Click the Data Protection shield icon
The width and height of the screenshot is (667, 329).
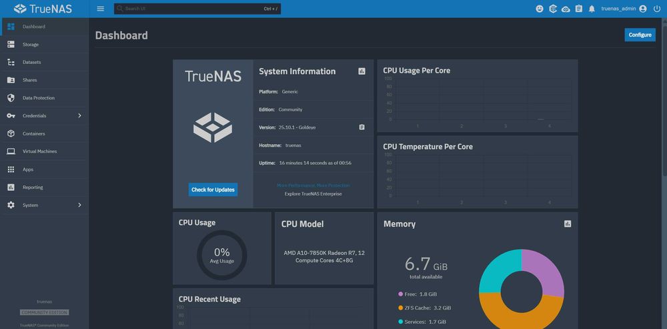(x=11, y=98)
